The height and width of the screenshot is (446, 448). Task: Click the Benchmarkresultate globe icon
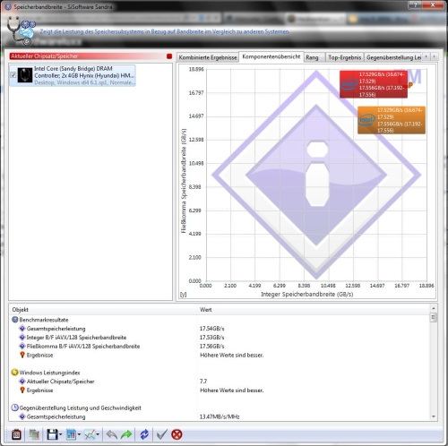[x=15, y=320]
